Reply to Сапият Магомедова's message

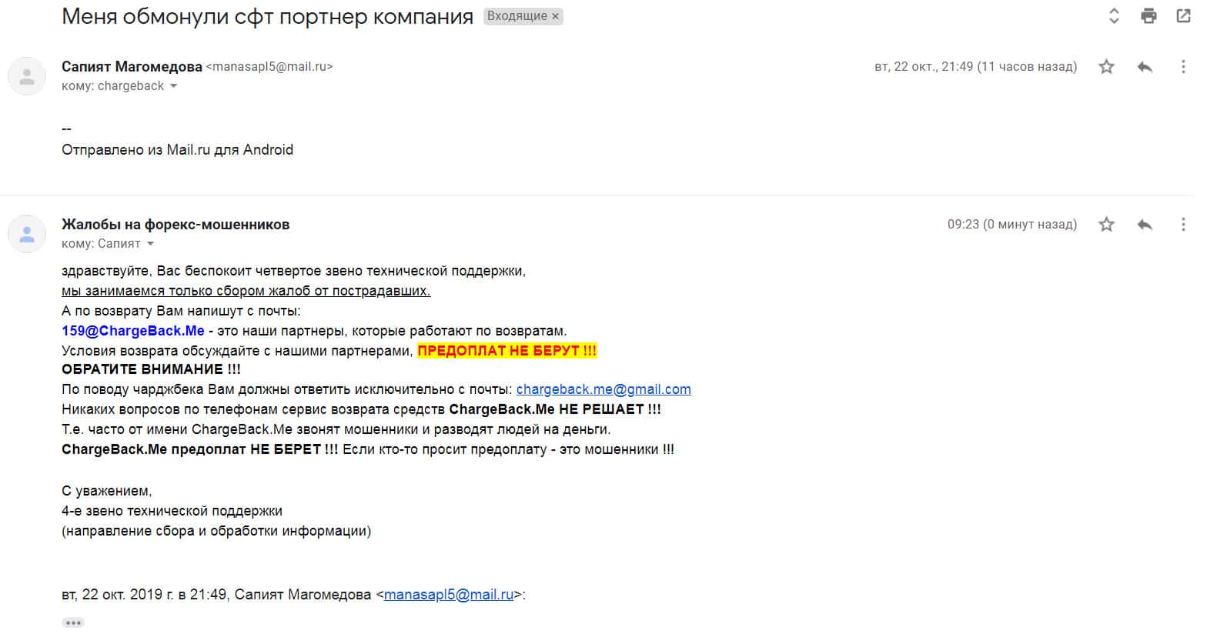tap(1145, 67)
